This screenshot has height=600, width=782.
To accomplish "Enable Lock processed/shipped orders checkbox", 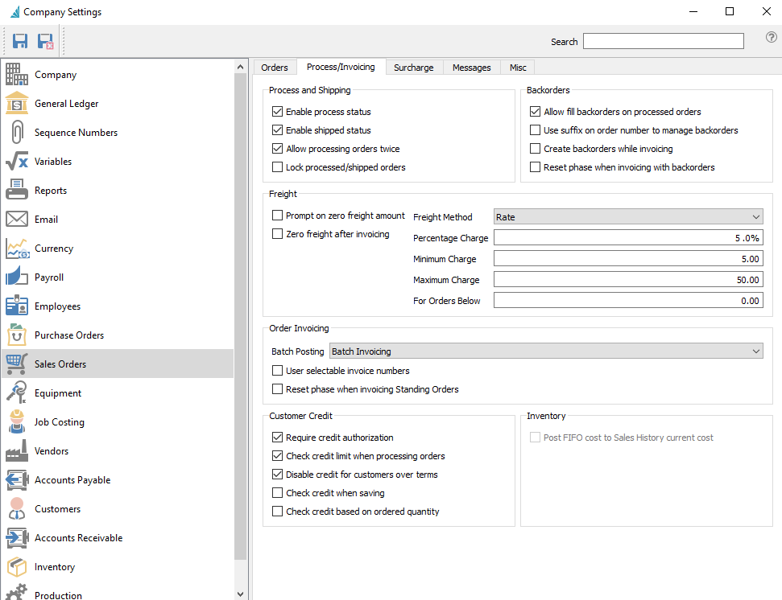I will coord(277,167).
